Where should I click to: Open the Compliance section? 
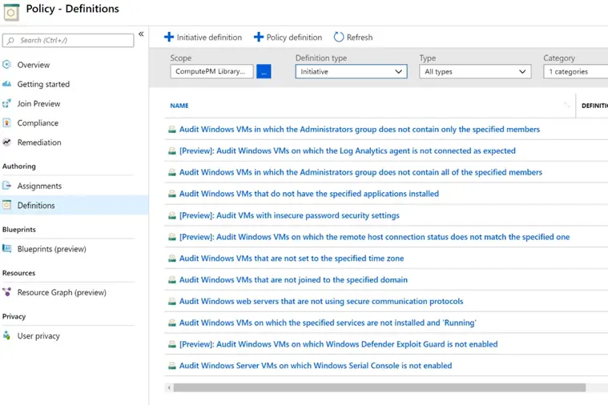[x=38, y=122]
